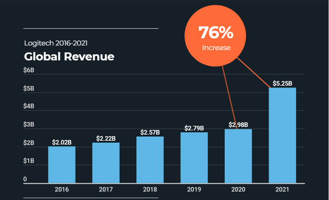The image size is (329, 200).
Task: Click the bar for 2018
Action: click(x=150, y=160)
